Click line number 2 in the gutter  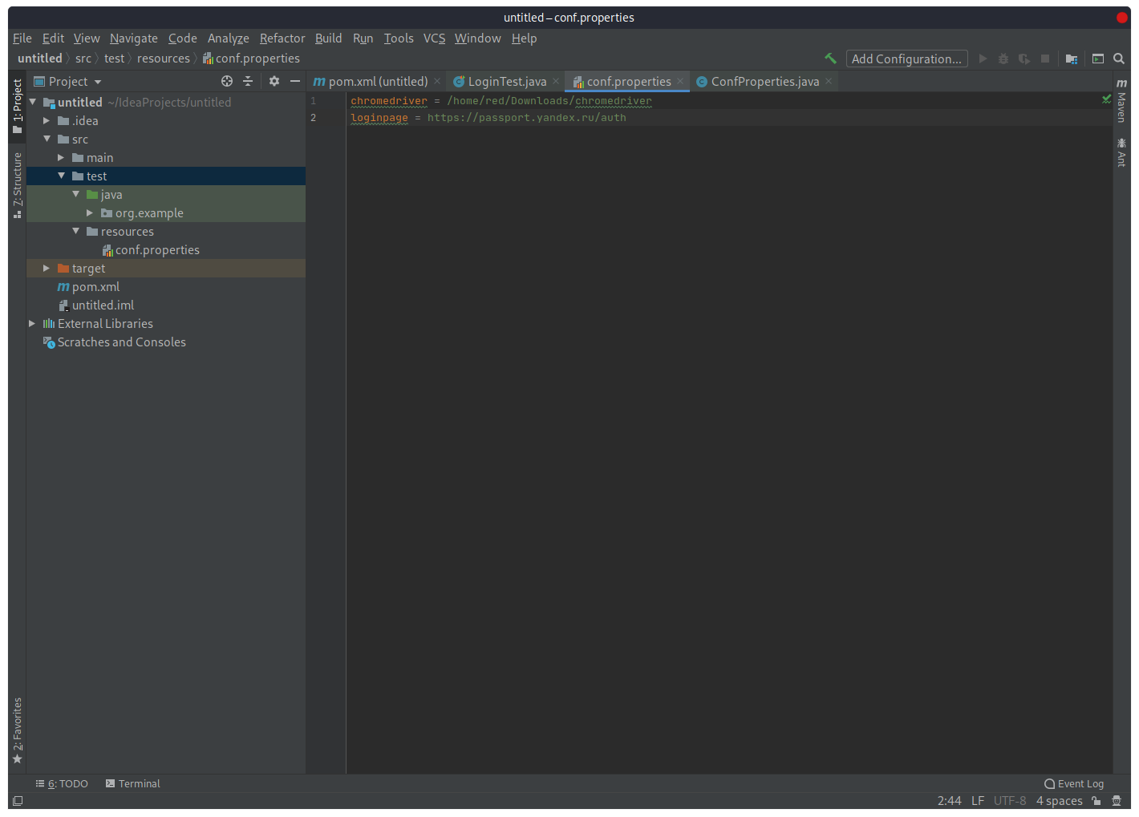[x=313, y=117]
